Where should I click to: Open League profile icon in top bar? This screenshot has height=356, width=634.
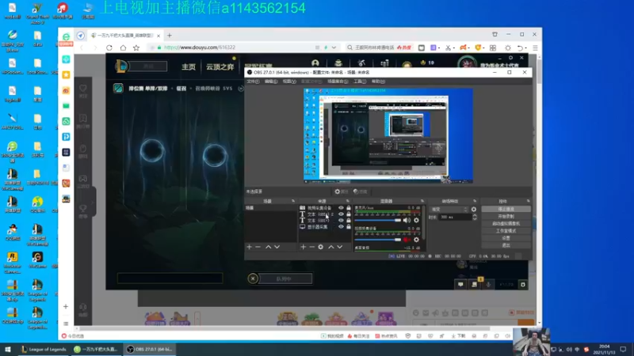[x=315, y=63]
